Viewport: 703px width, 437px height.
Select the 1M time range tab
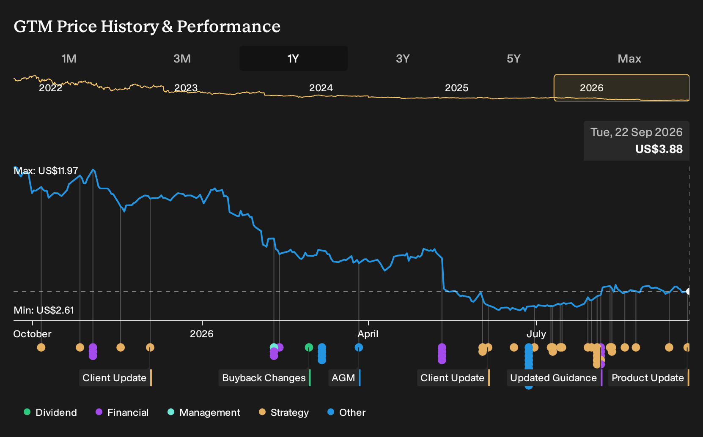69,58
